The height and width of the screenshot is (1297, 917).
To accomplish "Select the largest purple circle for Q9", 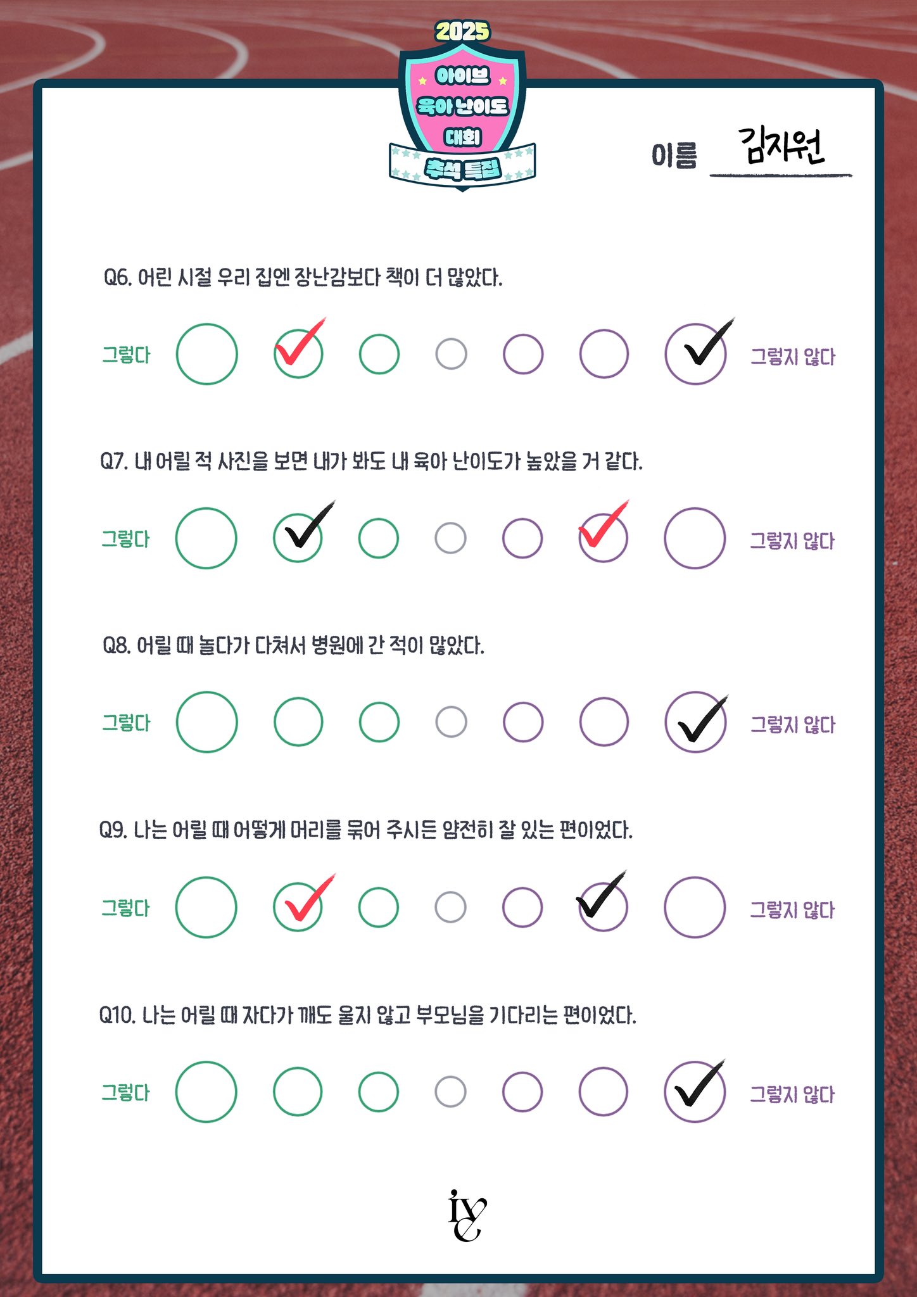I will click(694, 907).
